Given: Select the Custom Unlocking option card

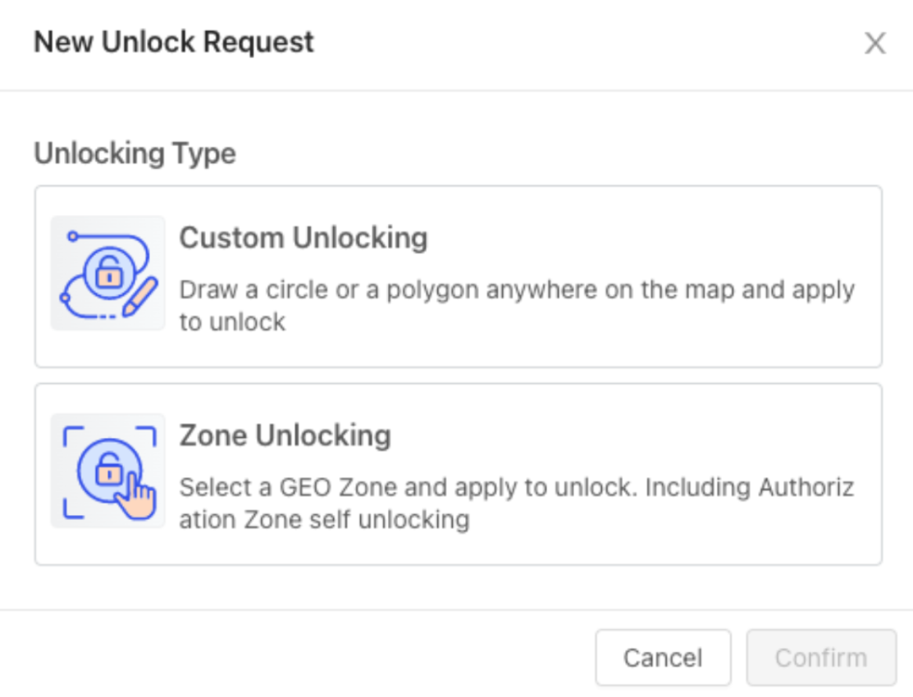Looking at the screenshot, I should click(525, 344).
